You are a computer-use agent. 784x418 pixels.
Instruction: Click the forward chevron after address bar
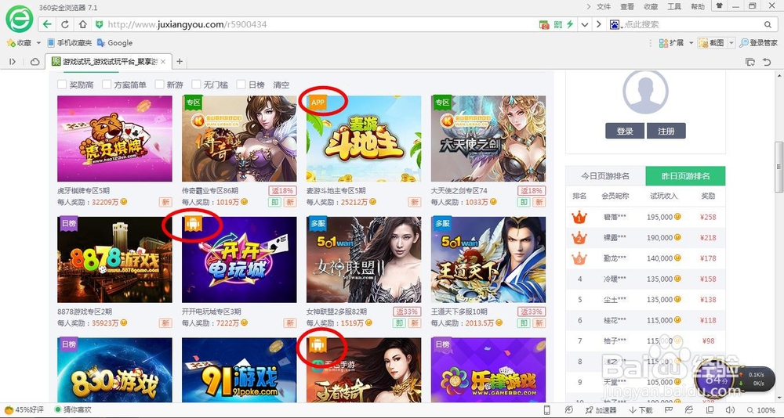click(x=598, y=24)
